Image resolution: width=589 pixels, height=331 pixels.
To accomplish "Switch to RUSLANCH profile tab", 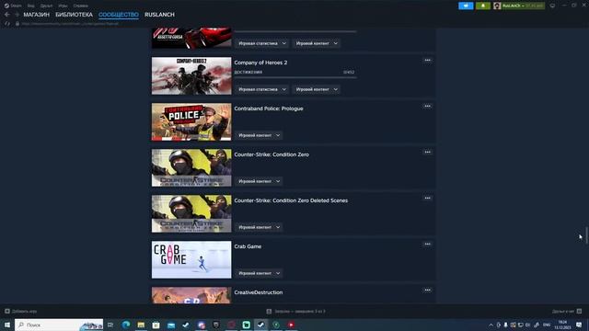I will (x=159, y=15).
